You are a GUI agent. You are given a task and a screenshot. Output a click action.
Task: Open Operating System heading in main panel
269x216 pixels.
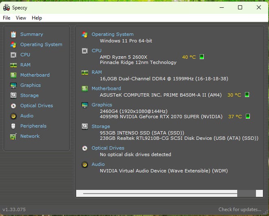coord(112,34)
